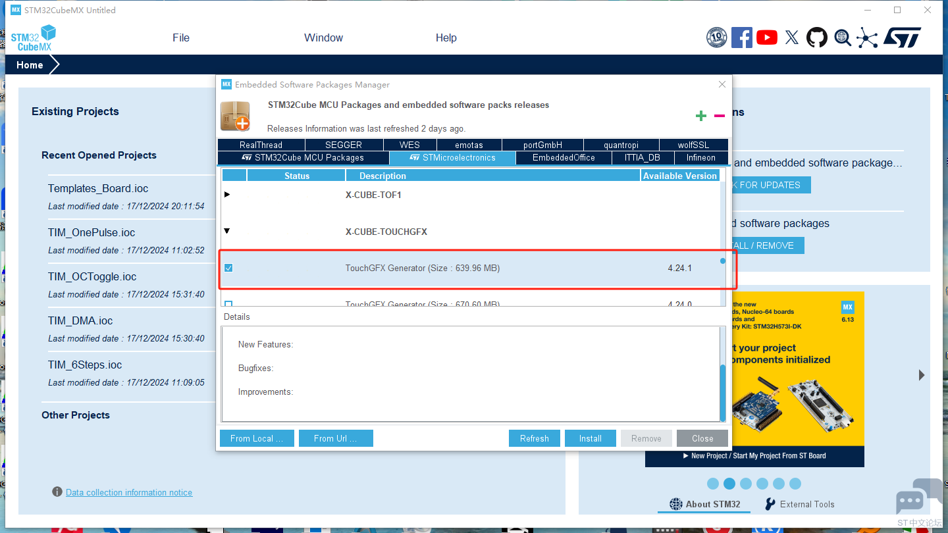Click the info icon beside data collection notice

57,492
